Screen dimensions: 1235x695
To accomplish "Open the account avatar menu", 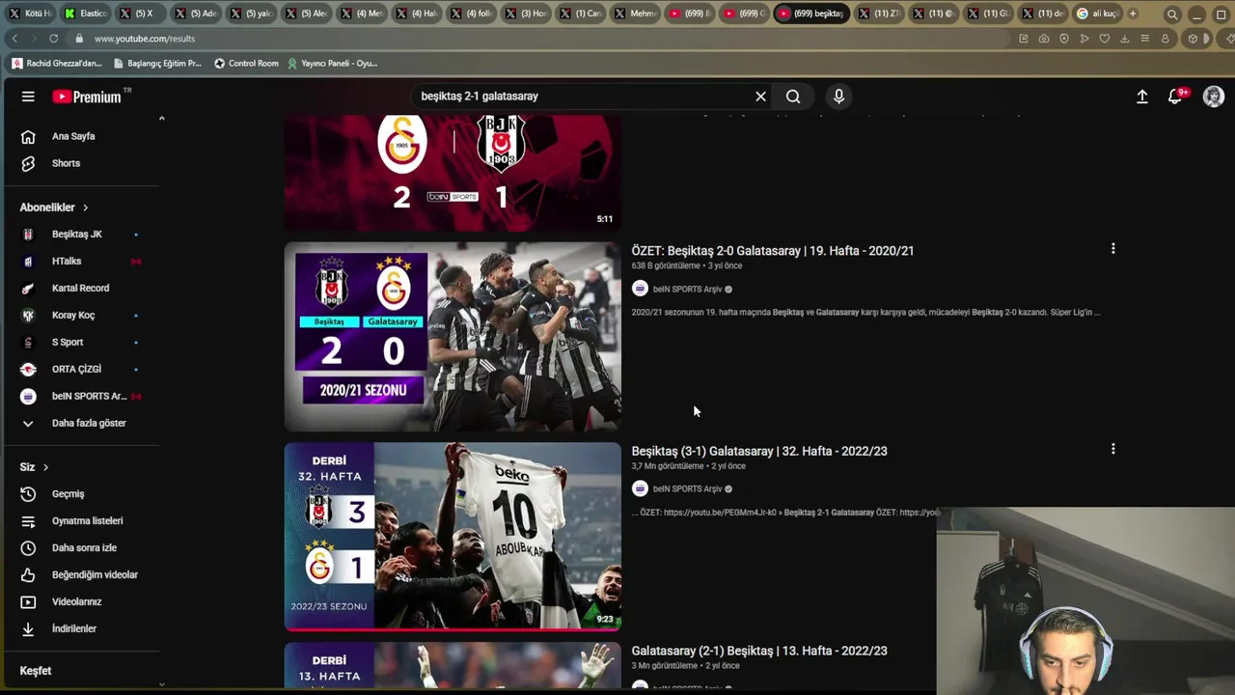I will click(1214, 97).
